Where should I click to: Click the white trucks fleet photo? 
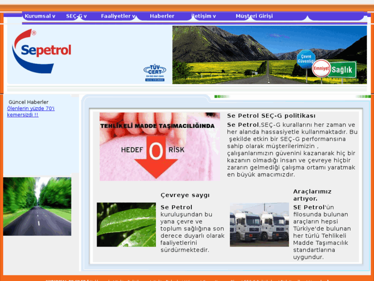259,225
